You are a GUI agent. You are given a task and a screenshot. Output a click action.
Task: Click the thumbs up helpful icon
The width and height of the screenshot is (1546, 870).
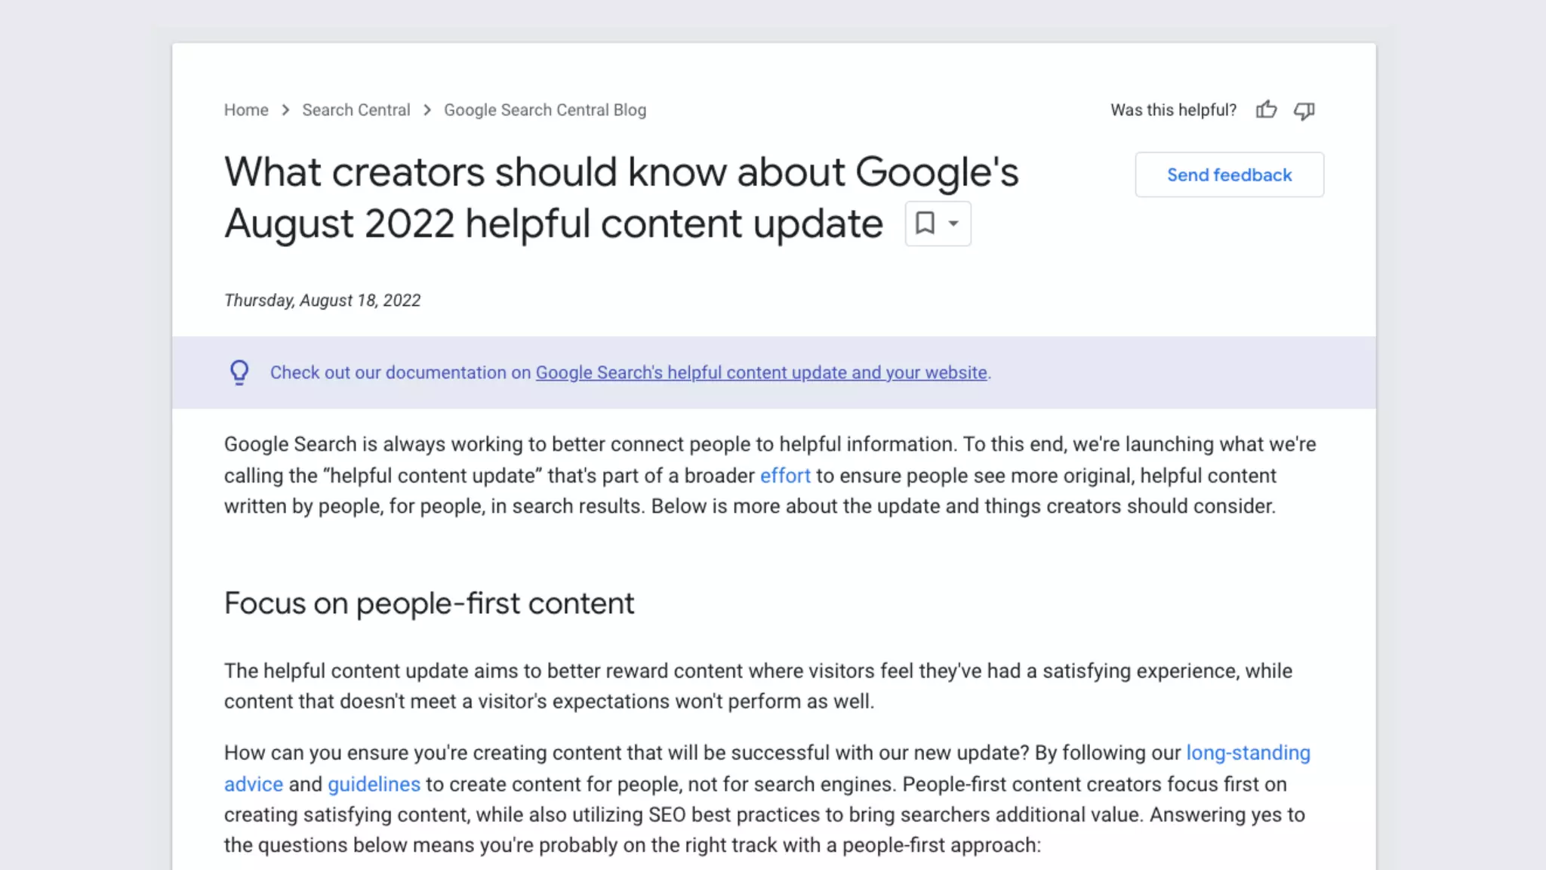1266,110
